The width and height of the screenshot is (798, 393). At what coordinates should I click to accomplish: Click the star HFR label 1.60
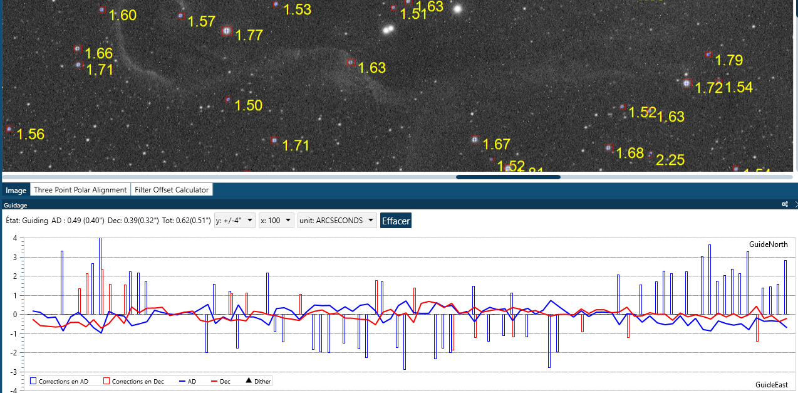point(123,16)
